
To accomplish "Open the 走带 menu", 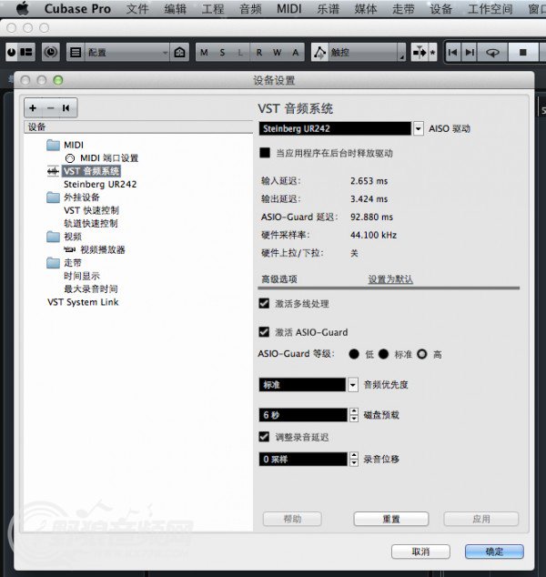I will 403,8.
